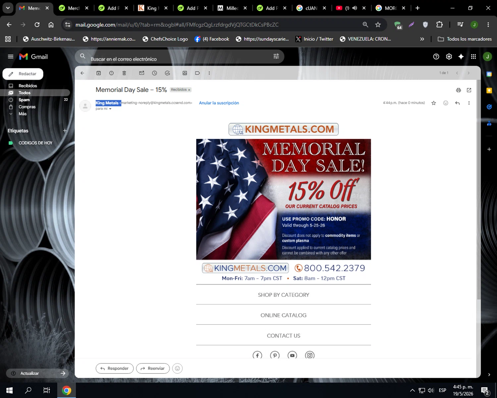Click the Reenviar button

[153, 368]
